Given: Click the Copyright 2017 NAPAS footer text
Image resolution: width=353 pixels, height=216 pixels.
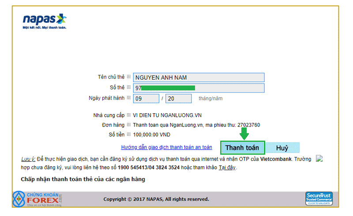Looking at the screenshot, I should tap(156, 199).
